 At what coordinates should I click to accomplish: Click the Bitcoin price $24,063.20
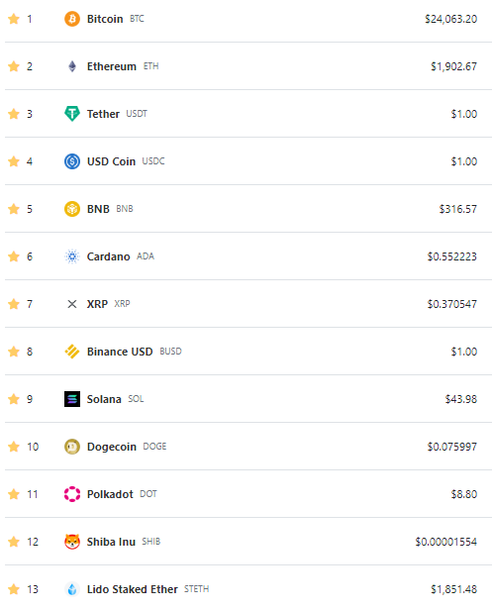click(450, 19)
